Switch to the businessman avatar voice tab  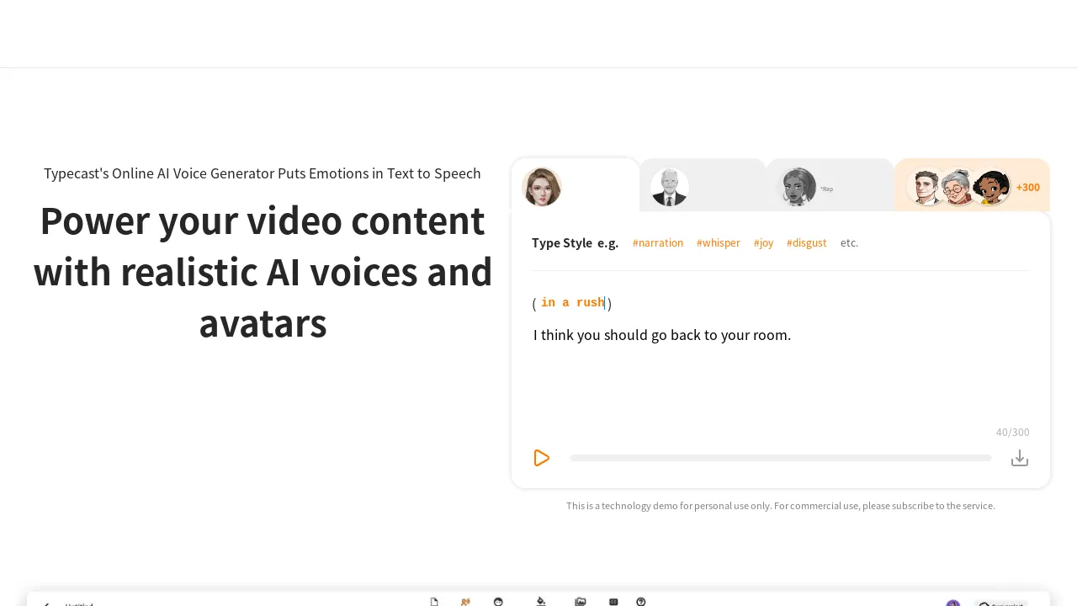(x=670, y=185)
